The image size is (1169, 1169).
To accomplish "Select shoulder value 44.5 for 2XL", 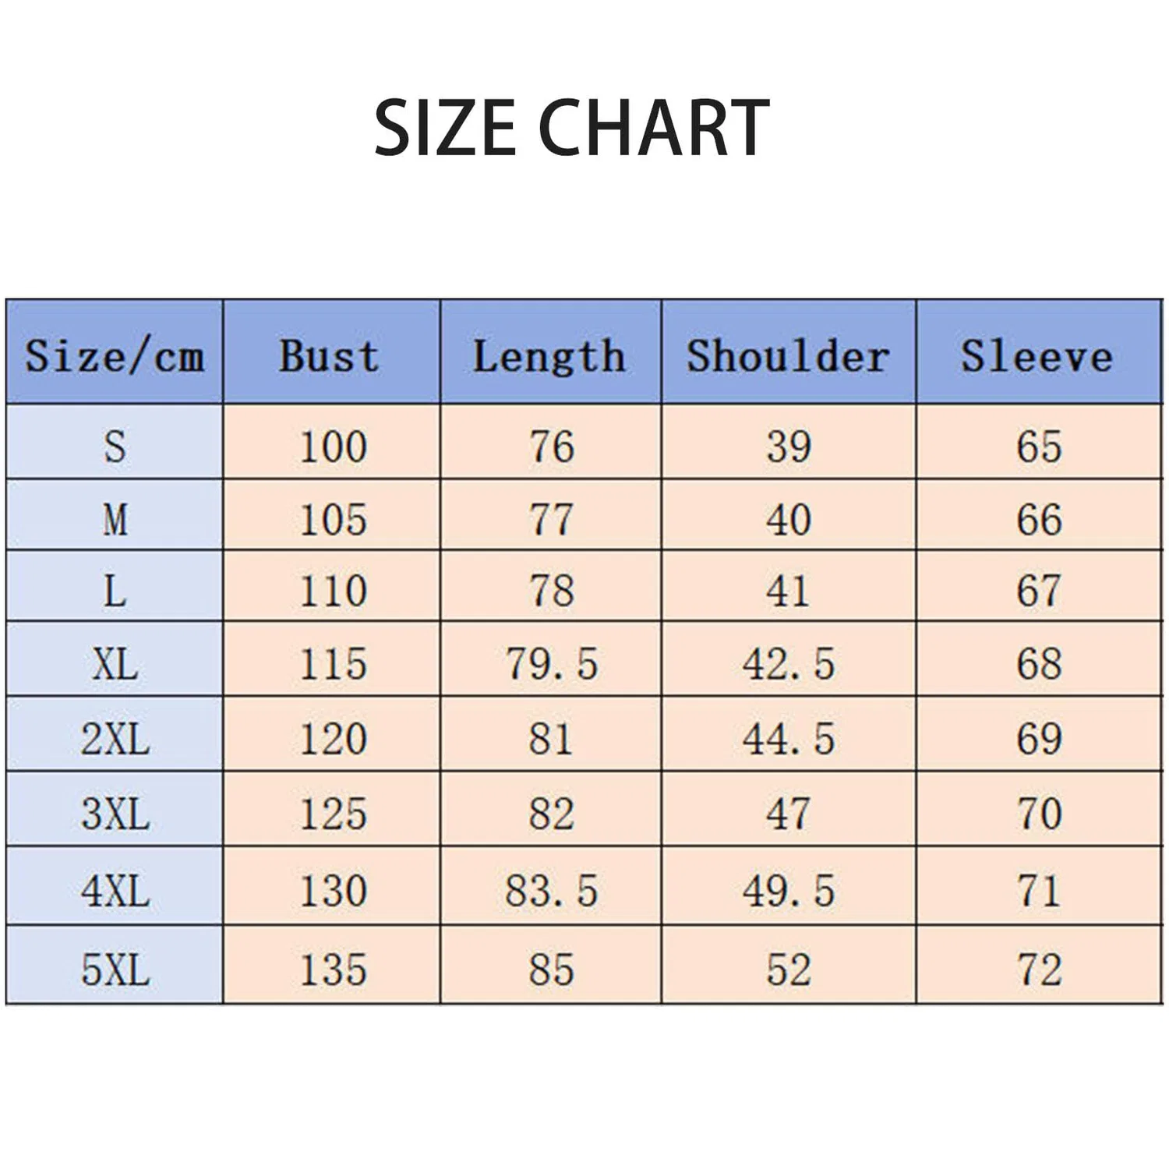I will [x=789, y=738].
